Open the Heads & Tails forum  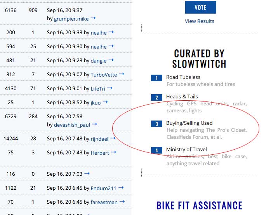click(182, 96)
